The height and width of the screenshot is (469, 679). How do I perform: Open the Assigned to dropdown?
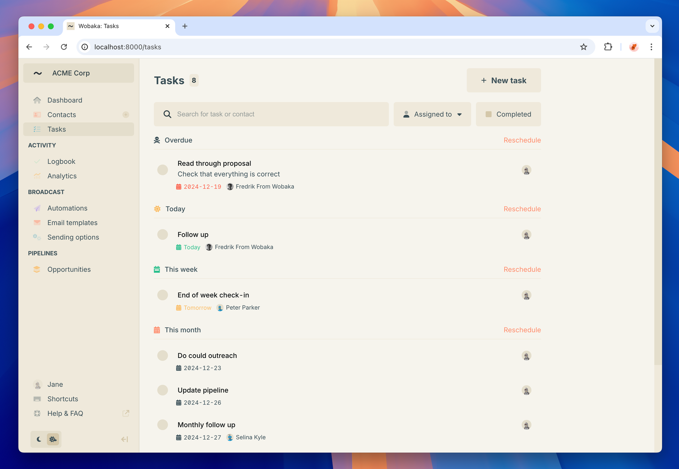tap(432, 114)
